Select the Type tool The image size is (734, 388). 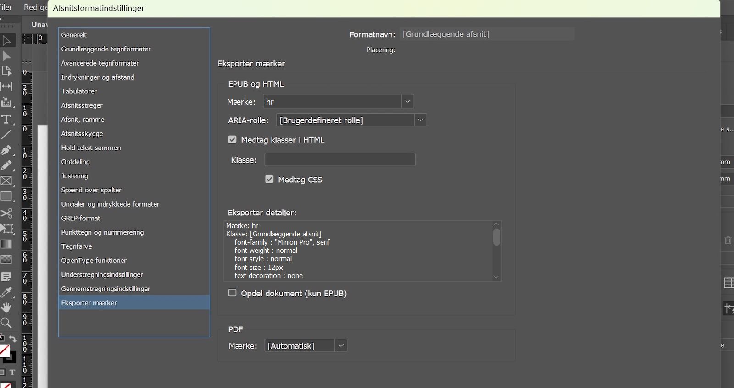(x=6, y=119)
